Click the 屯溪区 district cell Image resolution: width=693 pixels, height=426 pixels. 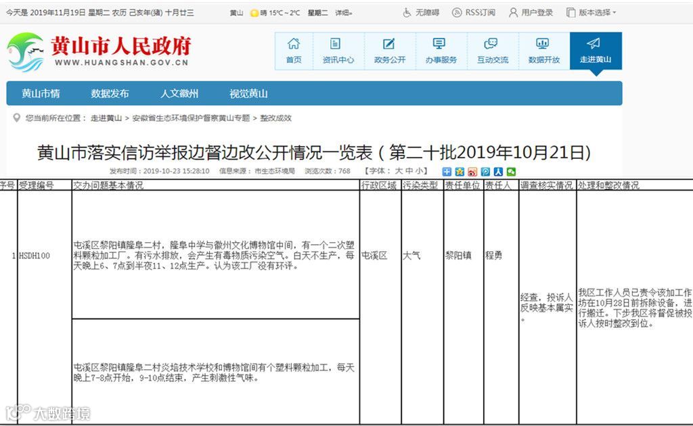[374, 256]
